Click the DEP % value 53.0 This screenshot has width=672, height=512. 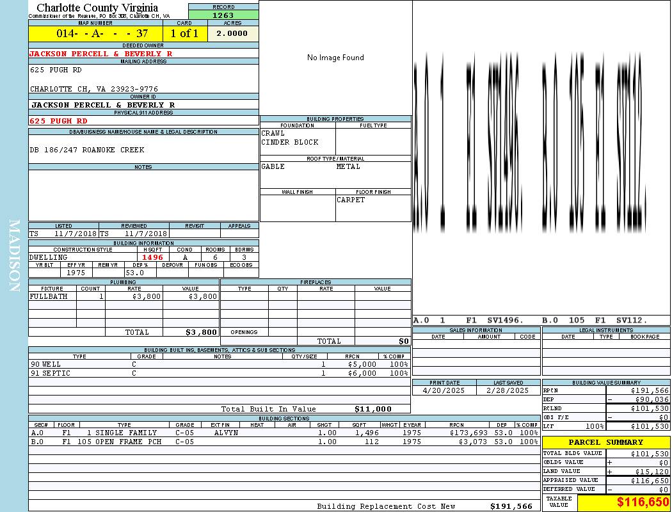pos(134,273)
